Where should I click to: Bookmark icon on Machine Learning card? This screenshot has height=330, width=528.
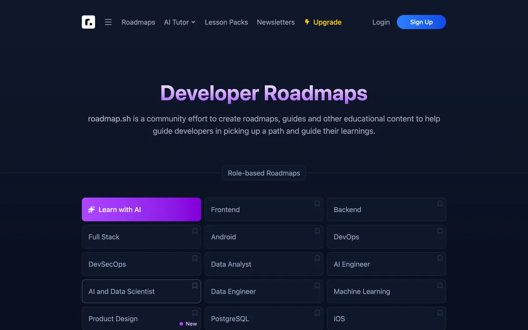click(440, 286)
